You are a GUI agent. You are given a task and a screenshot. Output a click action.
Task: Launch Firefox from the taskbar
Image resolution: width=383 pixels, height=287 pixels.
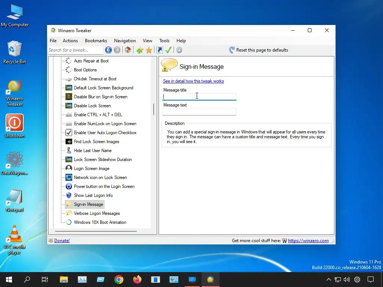pos(137,280)
